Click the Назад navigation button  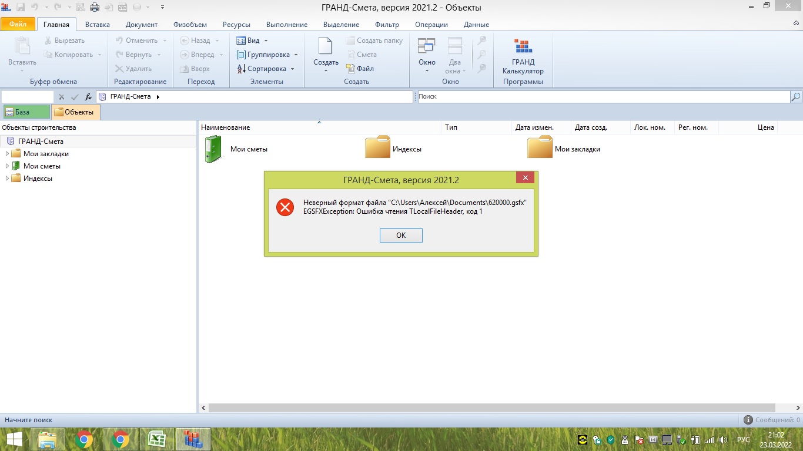click(195, 41)
